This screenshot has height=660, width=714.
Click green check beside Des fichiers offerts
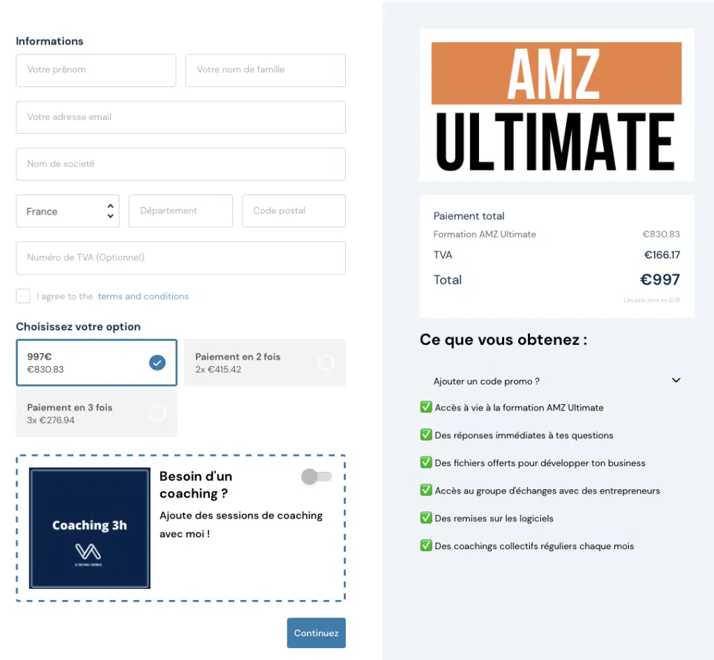pyautogui.click(x=426, y=463)
